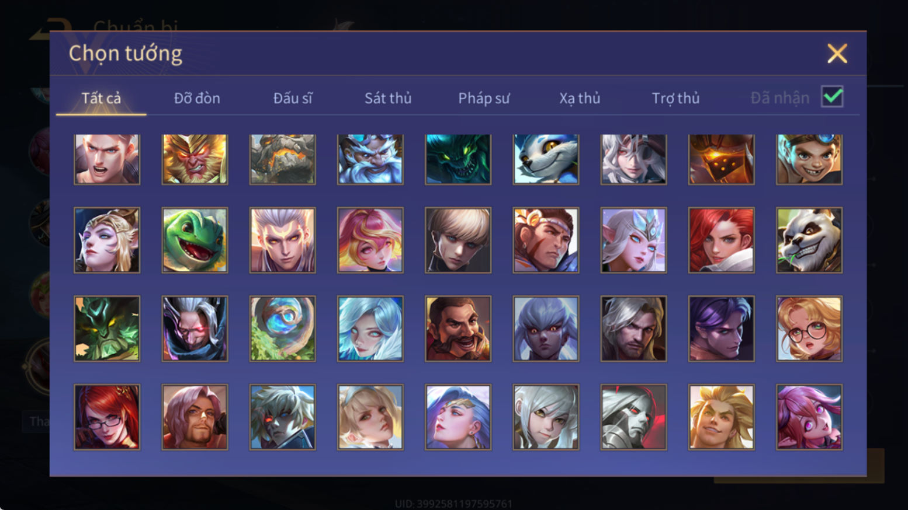Image resolution: width=908 pixels, height=510 pixels.
Task: Choose the blue-bearded dwarf hero portrait
Action: 370,159
